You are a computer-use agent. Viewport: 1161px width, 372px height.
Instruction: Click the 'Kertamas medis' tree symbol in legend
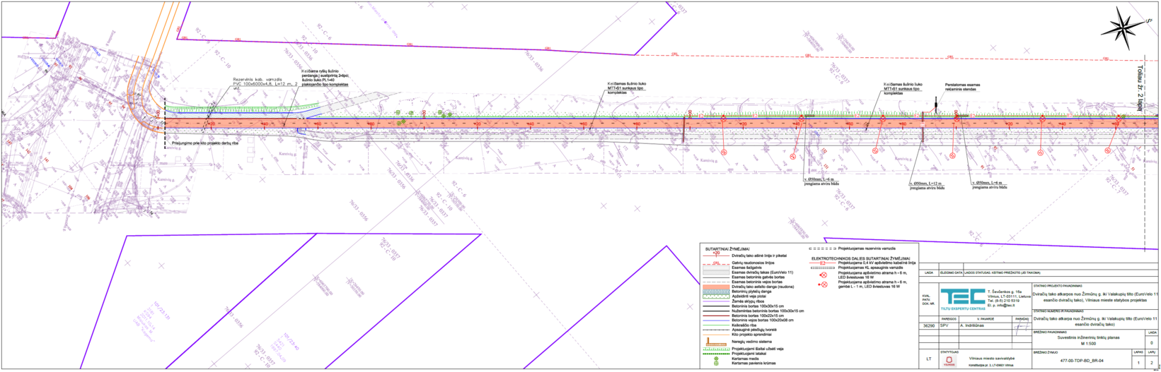pyautogui.click(x=716, y=359)
